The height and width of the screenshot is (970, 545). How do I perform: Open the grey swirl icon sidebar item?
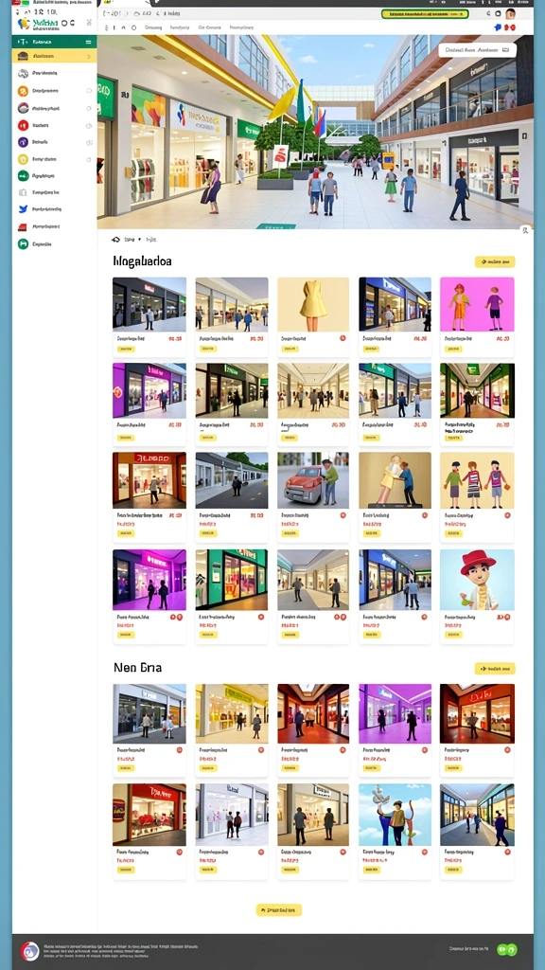23,73
